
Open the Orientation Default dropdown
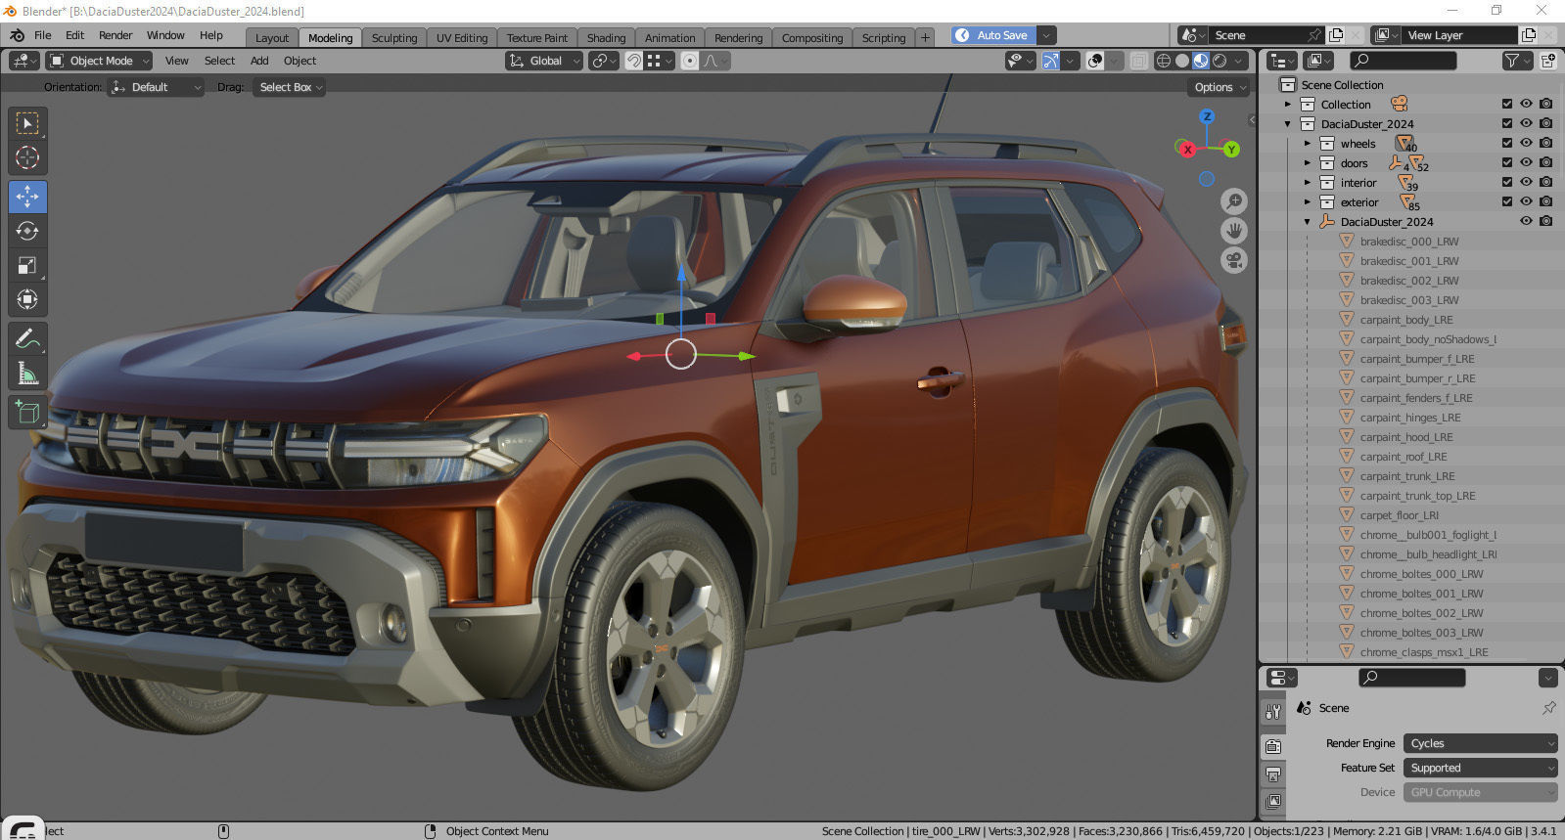click(156, 87)
